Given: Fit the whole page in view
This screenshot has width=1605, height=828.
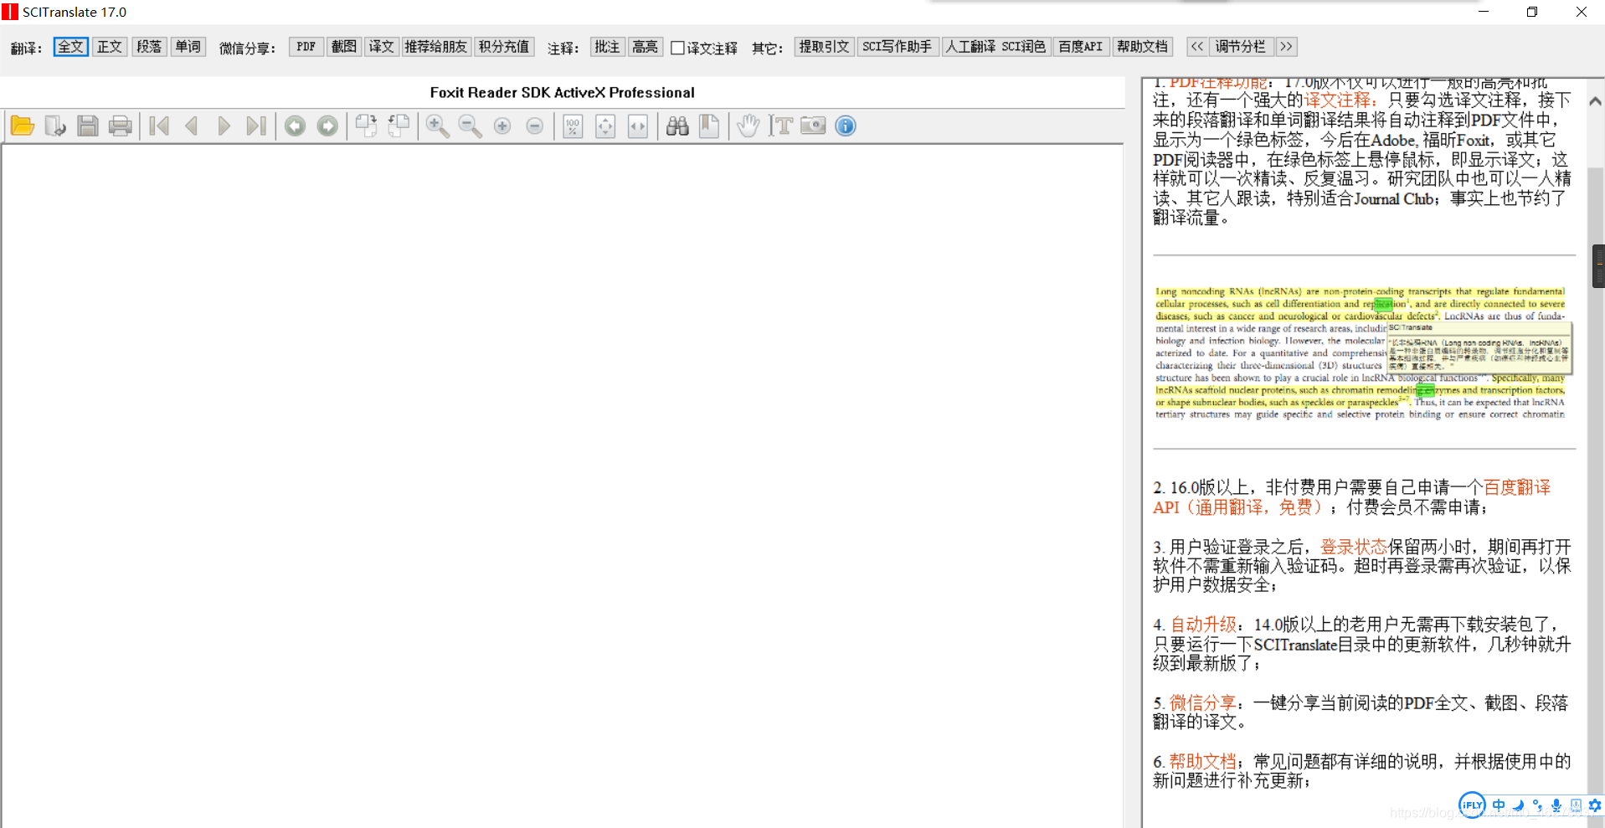Looking at the screenshot, I should (x=605, y=126).
